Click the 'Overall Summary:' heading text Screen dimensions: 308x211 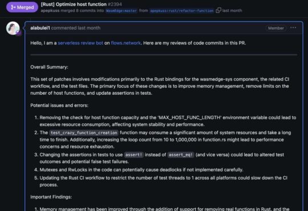[x=49, y=67]
